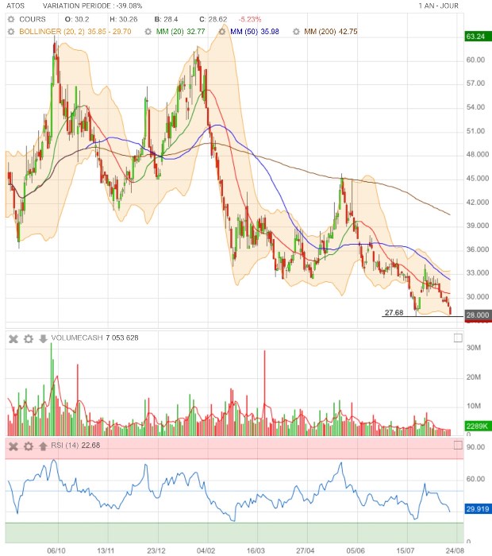
Task: Select the 1 AN - JOUR period label
Action: [439, 6]
